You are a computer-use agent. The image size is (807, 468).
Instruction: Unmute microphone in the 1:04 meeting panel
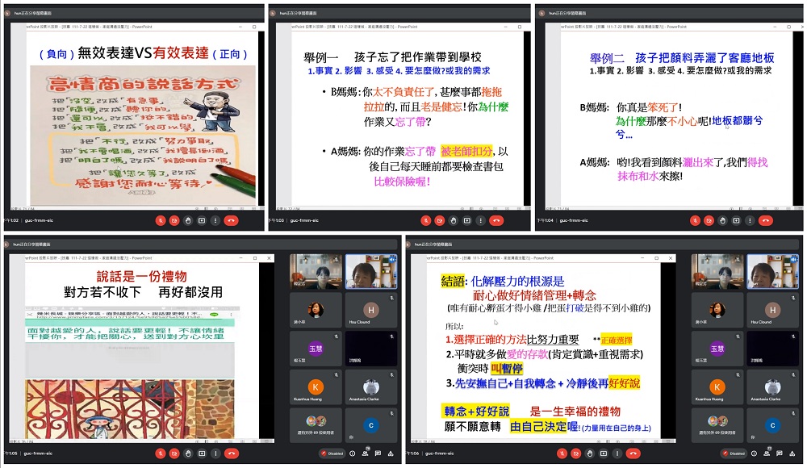pyautogui.click(x=696, y=220)
